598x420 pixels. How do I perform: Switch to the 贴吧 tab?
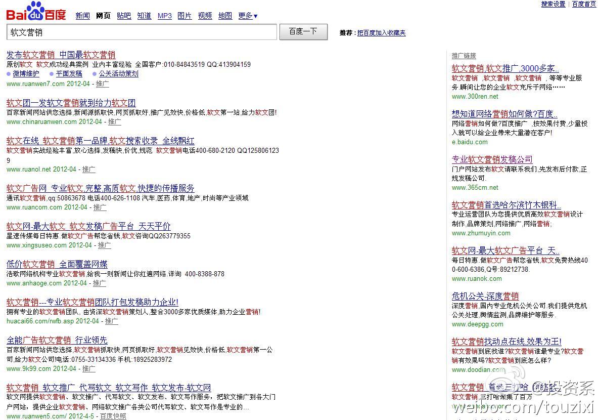124,16
